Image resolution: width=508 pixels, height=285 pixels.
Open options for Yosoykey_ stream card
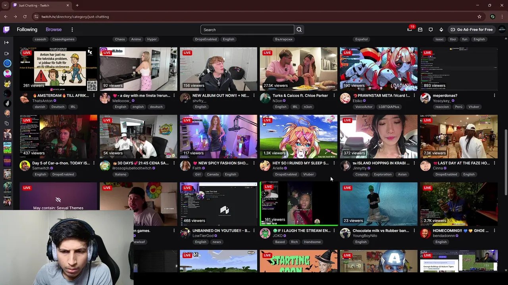[x=495, y=96]
